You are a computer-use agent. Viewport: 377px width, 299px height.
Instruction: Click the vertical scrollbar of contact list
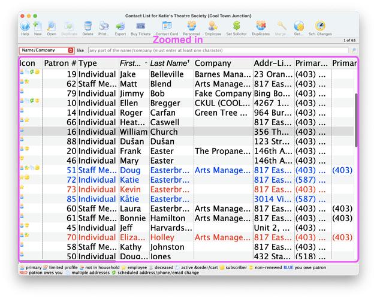point(356,120)
